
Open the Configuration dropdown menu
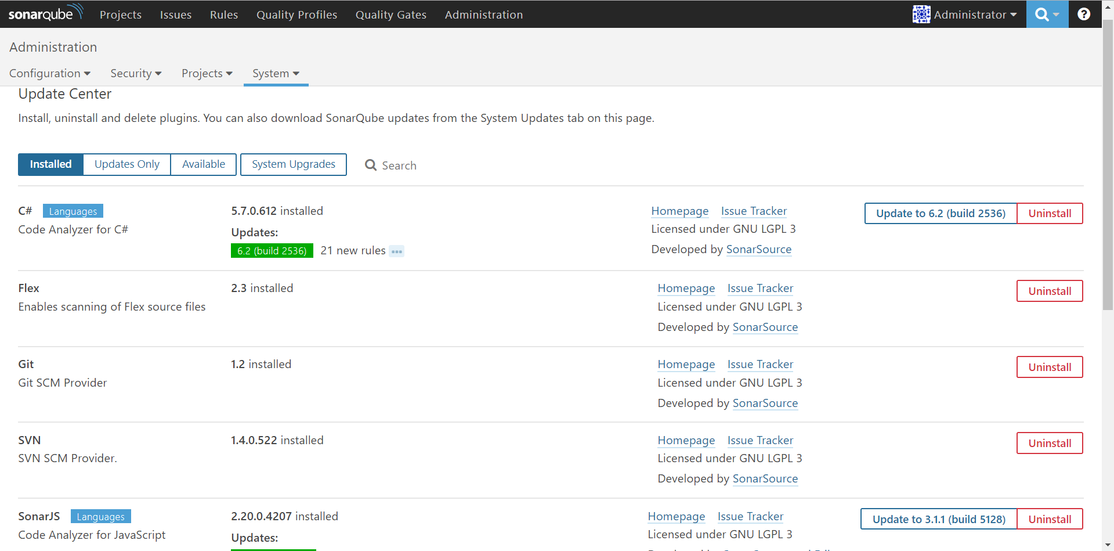pos(50,73)
